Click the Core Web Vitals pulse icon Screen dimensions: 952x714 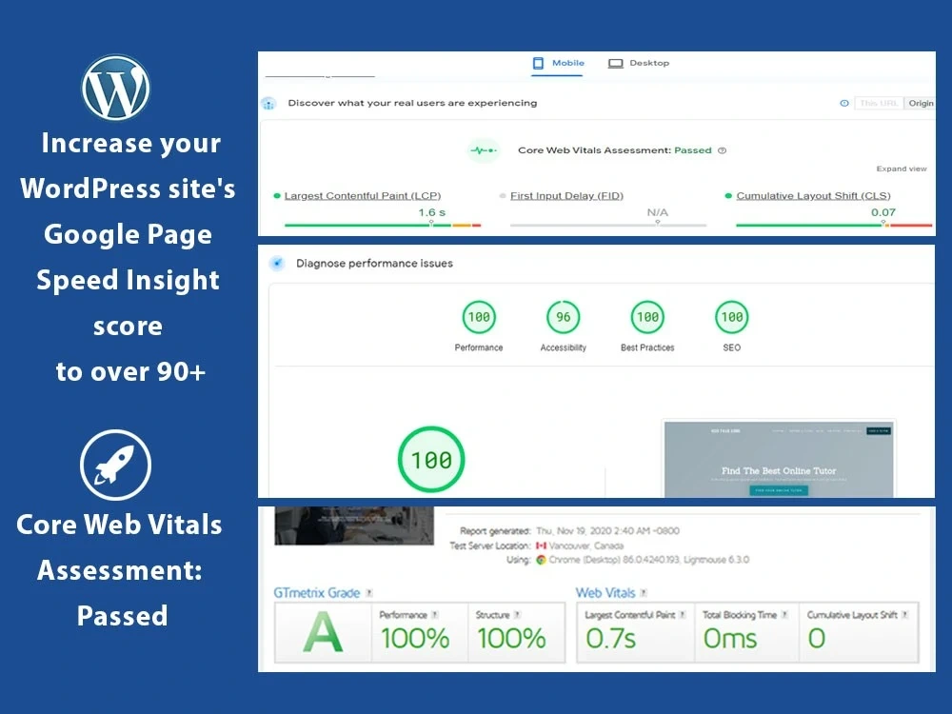[x=484, y=150]
